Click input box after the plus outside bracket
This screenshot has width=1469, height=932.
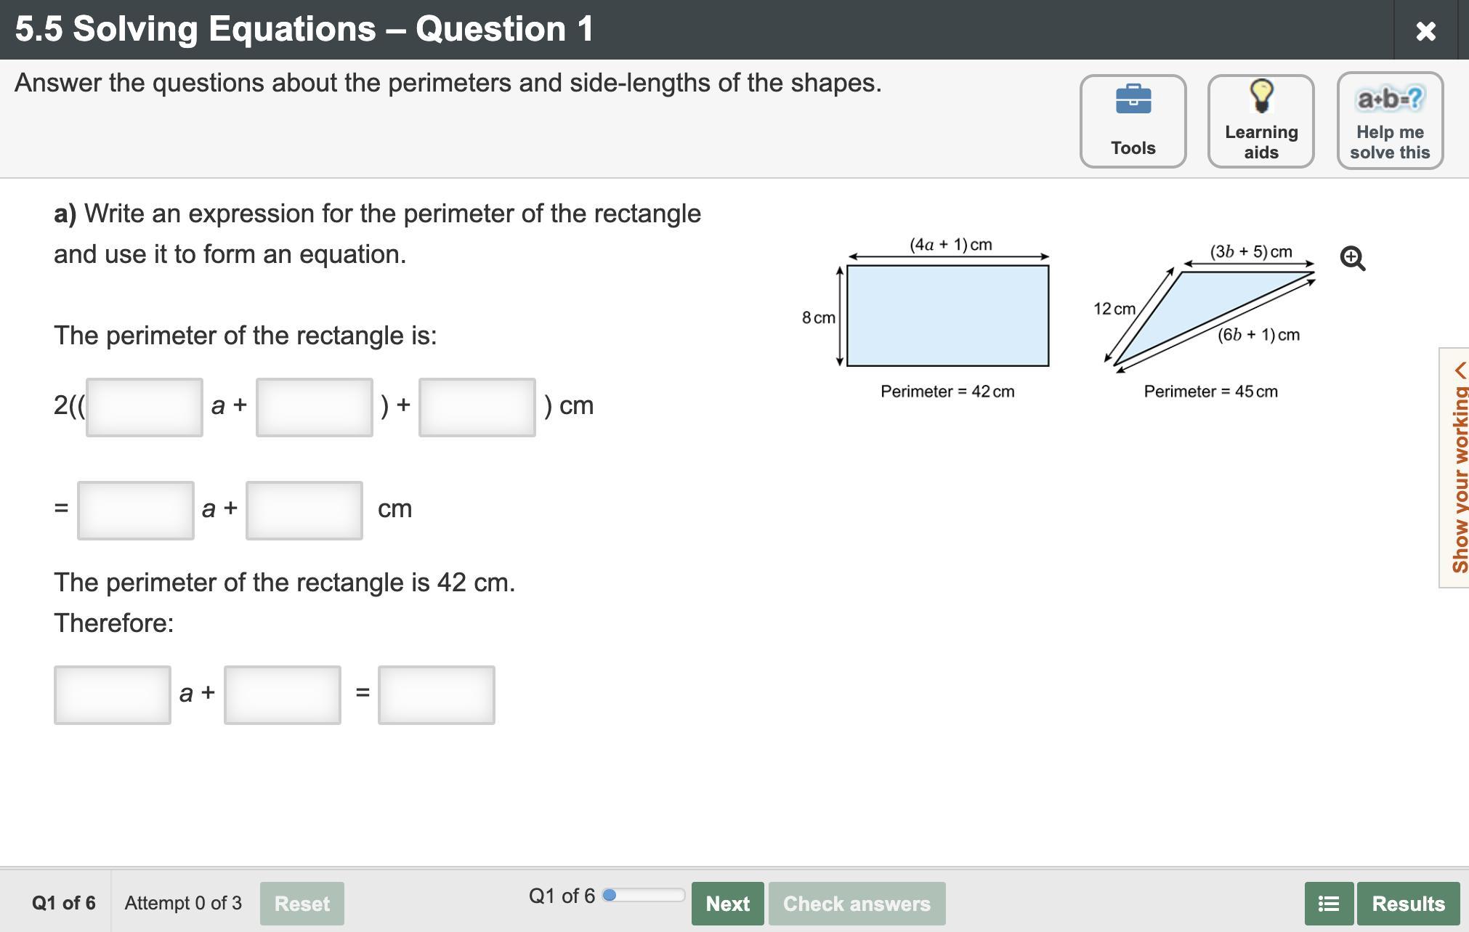coord(477,407)
